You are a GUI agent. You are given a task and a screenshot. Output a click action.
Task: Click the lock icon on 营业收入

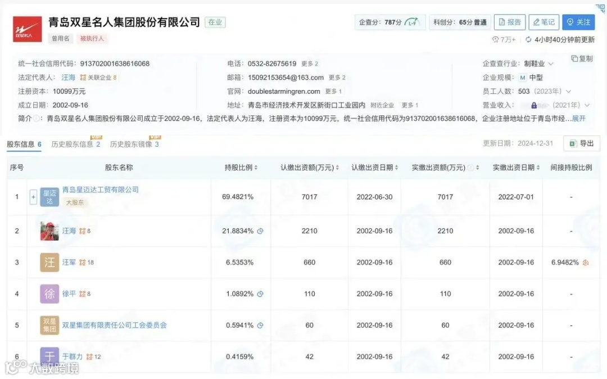(x=534, y=105)
